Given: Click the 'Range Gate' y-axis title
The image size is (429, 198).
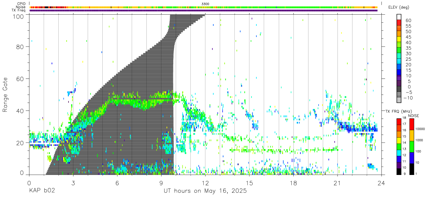Looking at the screenshot, I should pyautogui.click(x=5, y=95).
